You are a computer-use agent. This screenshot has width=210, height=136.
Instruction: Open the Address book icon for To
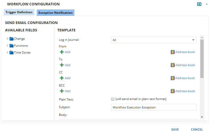click(173, 65)
